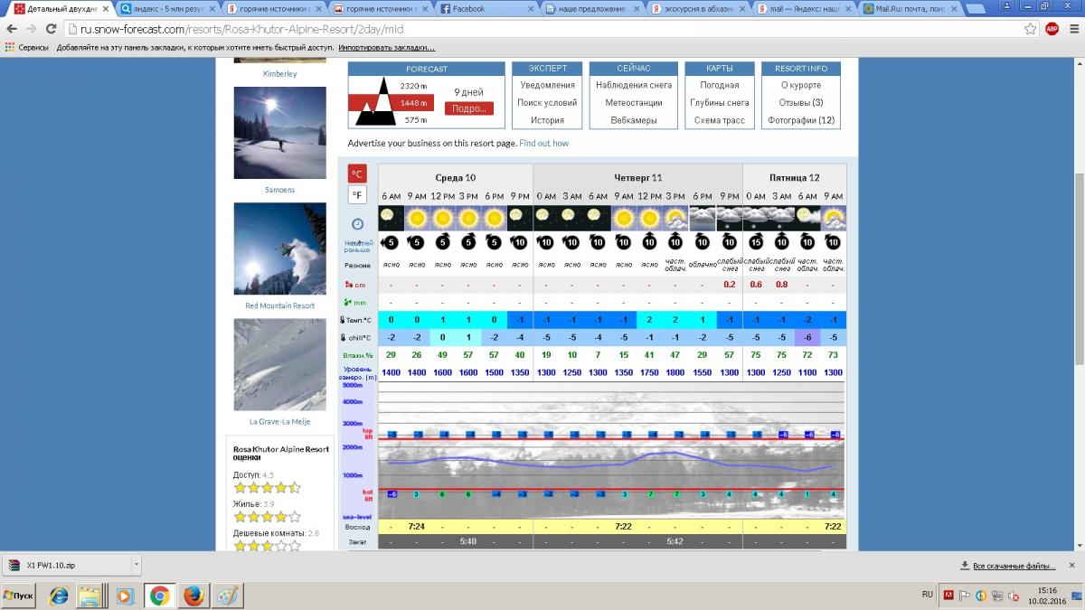Click the Thursday 9 PM light snow icon
1085x610 pixels.
(x=729, y=218)
